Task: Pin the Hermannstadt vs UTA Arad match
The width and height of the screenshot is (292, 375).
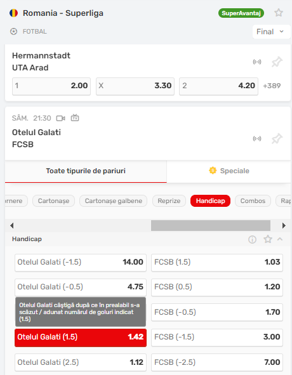Action: (x=277, y=62)
